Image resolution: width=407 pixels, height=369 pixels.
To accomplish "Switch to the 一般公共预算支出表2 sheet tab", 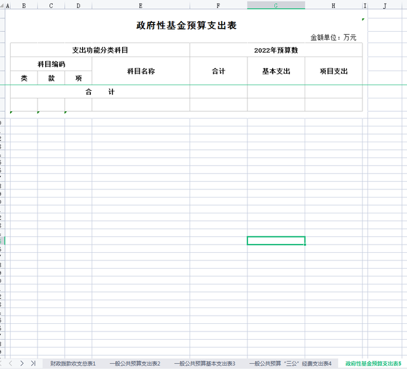I will [x=135, y=363].
